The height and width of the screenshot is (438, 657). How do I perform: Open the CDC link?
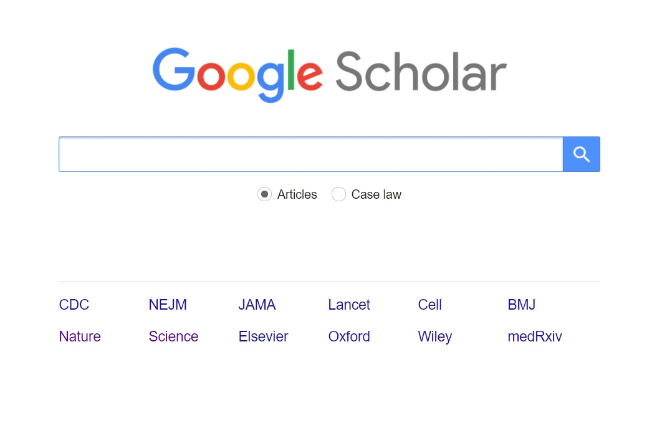74,305
